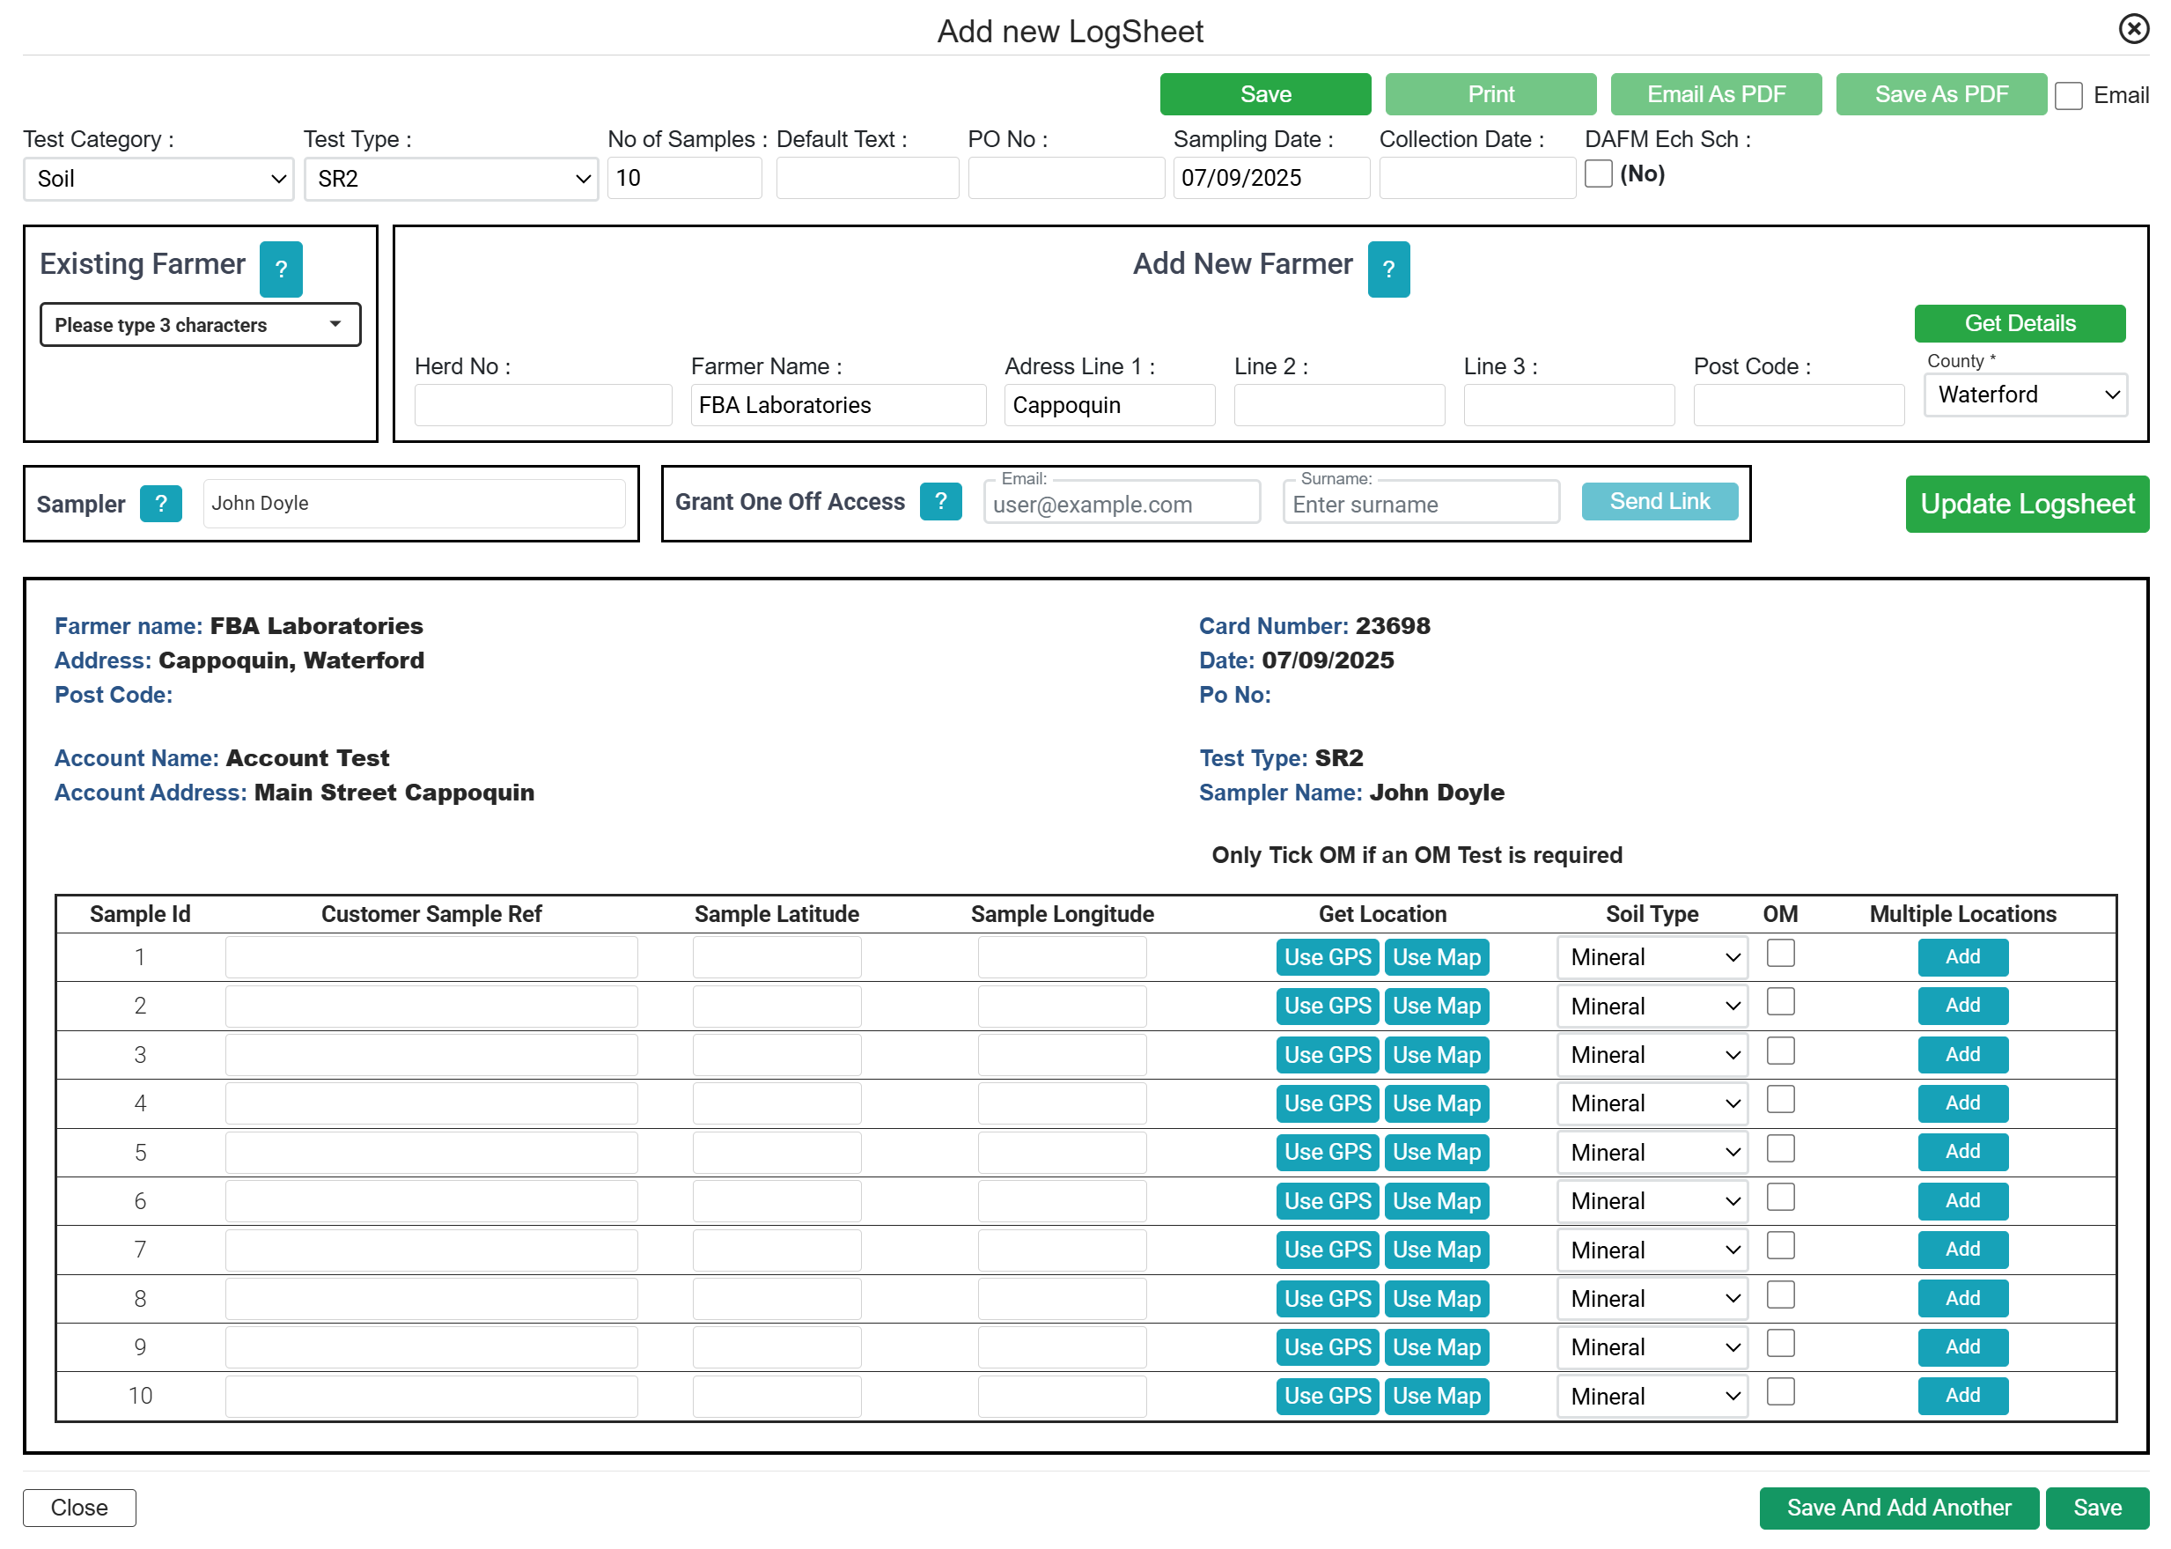Expand the Test Type dropdown showing SR2

(x=450, y=180)
